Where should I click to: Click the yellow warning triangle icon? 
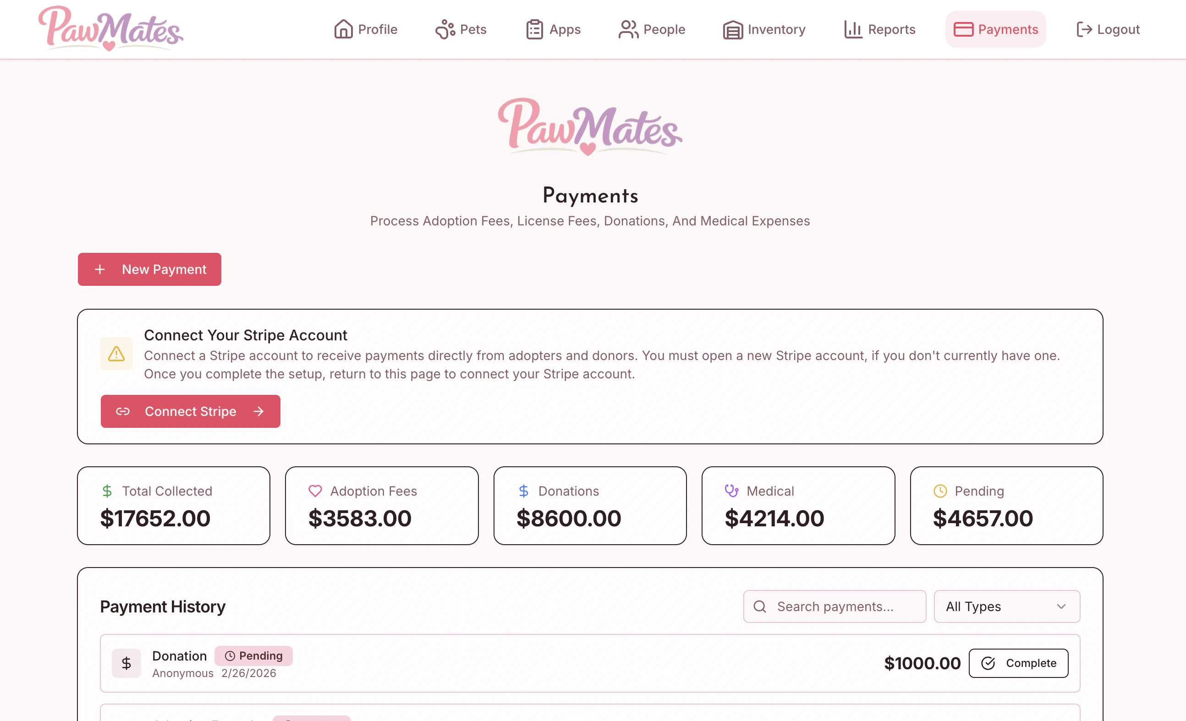coord(116,354)
